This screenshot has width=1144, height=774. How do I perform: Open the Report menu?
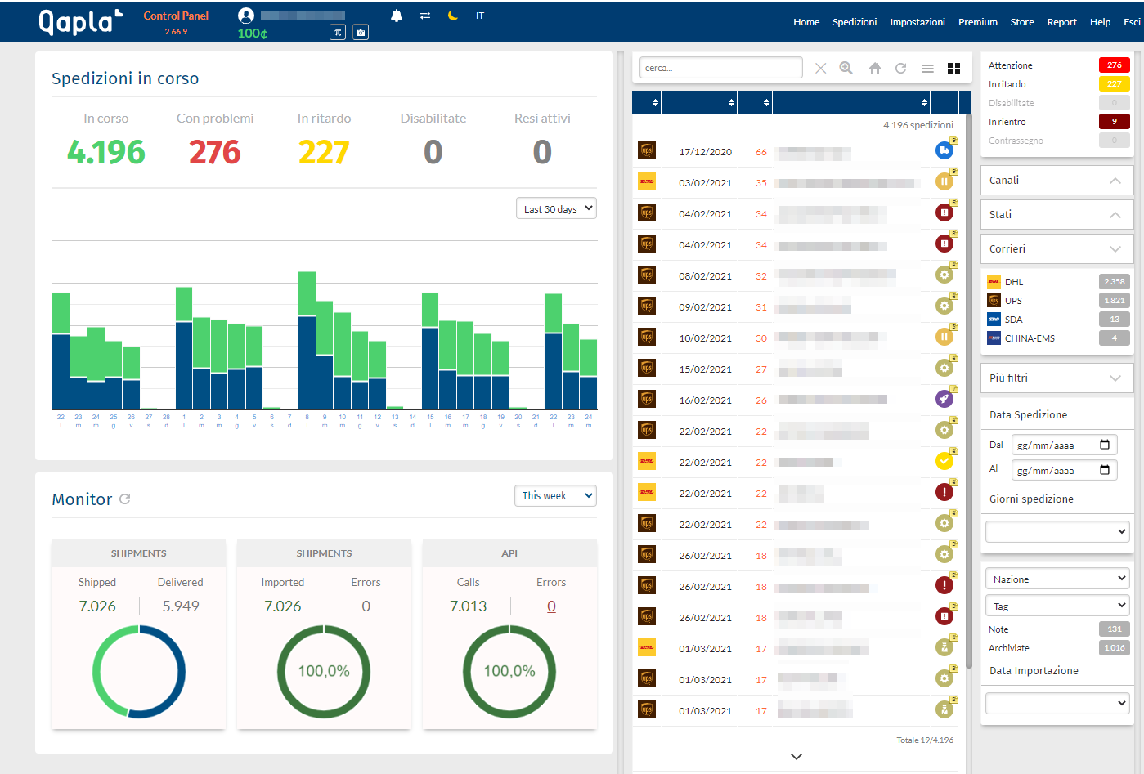[1061, 22]
